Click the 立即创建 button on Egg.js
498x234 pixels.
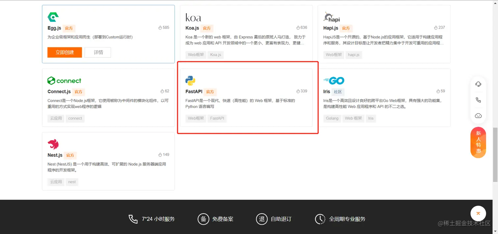click(x=65, y=52)
